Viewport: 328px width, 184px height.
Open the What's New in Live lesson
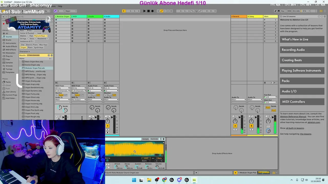[302, 39]
